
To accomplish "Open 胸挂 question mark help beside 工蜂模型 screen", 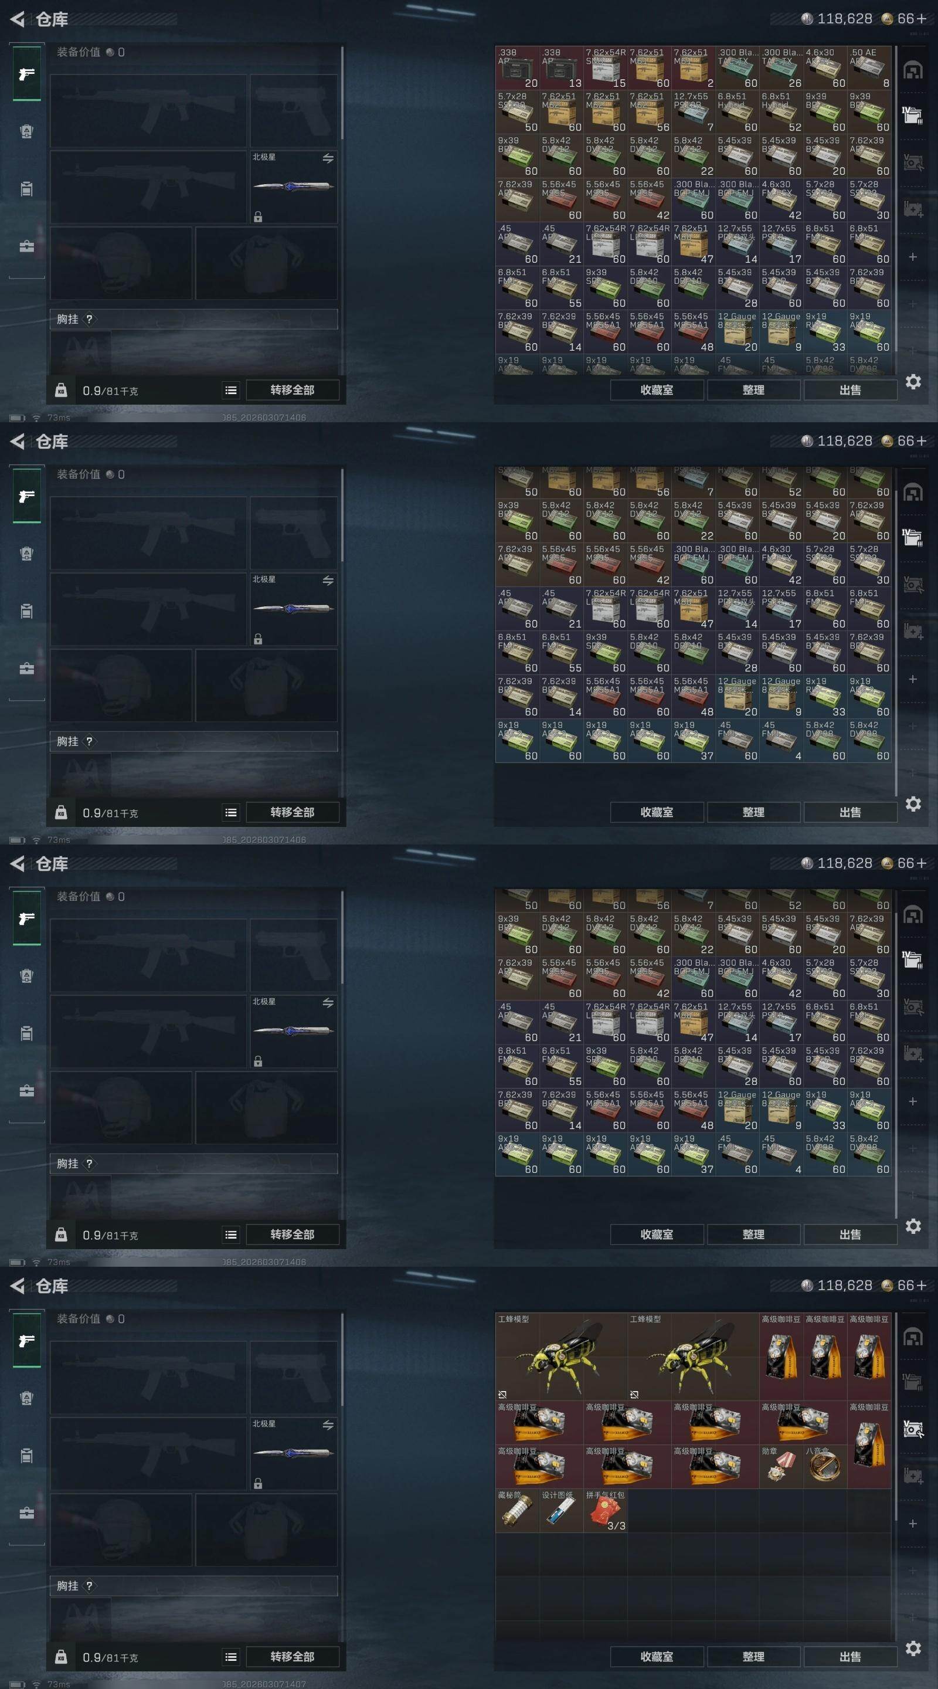I will pyautogui.click(x=89, y=1585).
